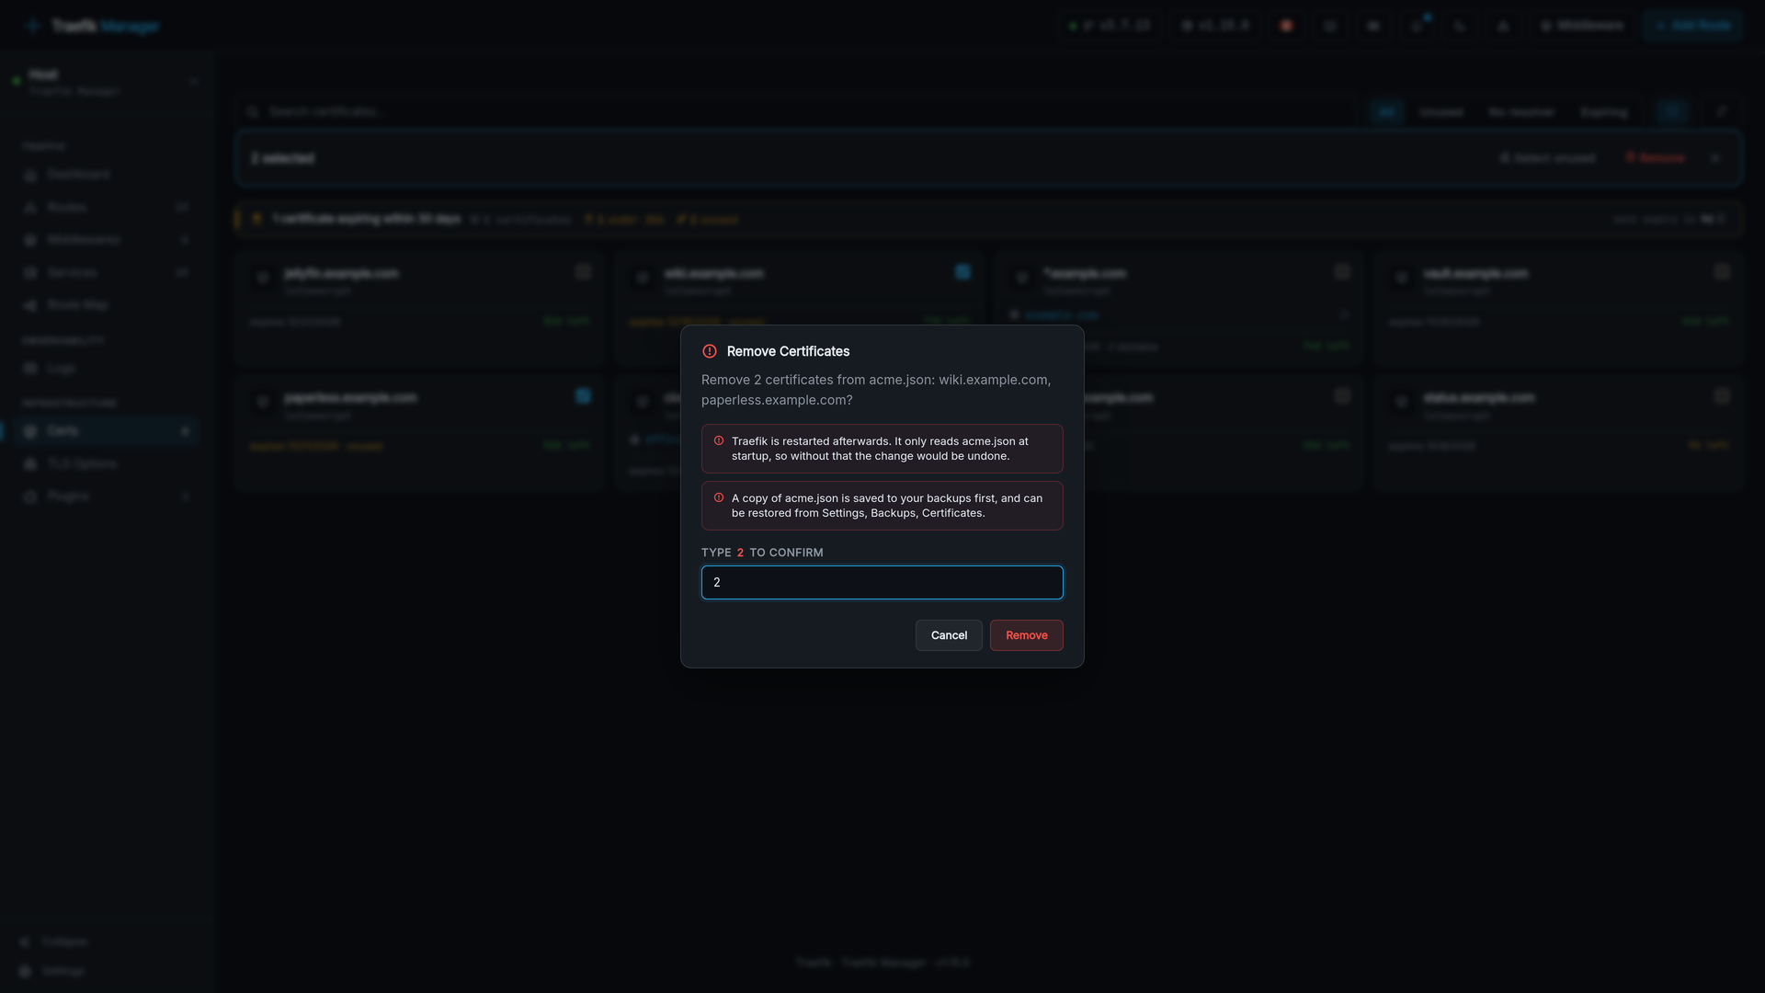Untick the wiki.example.com certificate checkbox
This screenshot has width=1765, height=993.
(x=962, y=272)
